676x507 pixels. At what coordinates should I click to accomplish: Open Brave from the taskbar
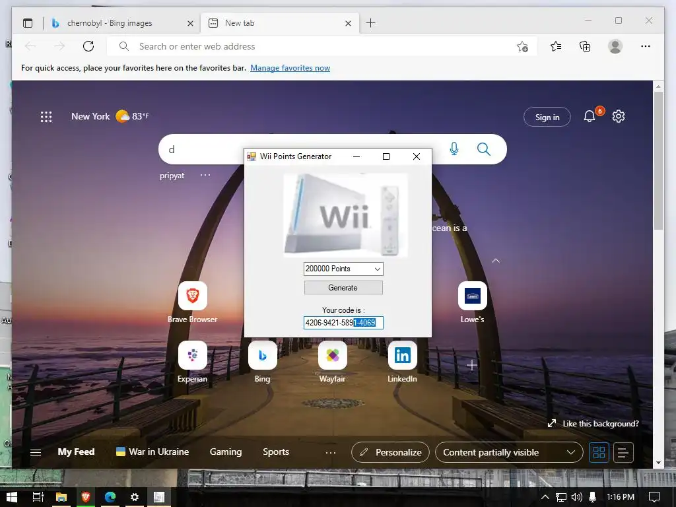pos(85,497)
